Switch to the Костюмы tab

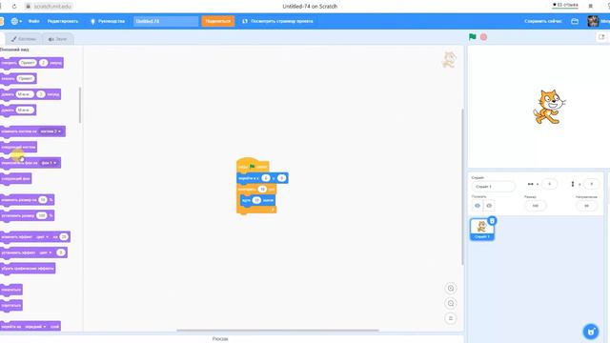24,39
